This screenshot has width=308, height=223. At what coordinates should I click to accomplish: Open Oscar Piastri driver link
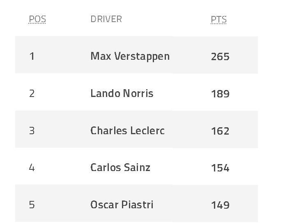[122, 205]
